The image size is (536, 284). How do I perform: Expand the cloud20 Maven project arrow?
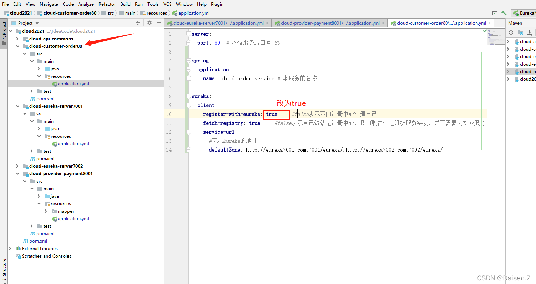point(508,79)
